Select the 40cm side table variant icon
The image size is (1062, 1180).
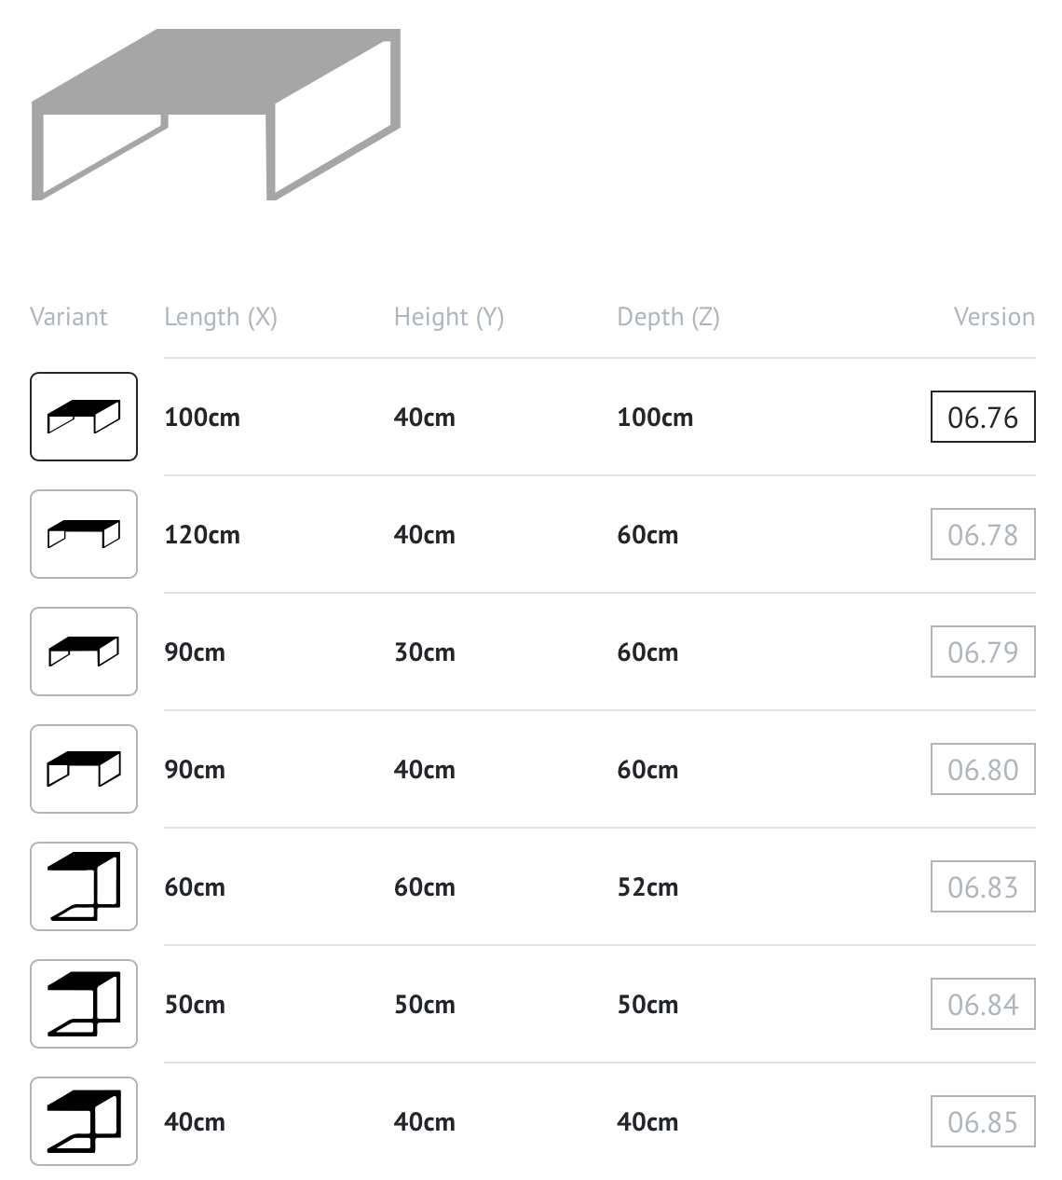click(x=84, y=1121)
